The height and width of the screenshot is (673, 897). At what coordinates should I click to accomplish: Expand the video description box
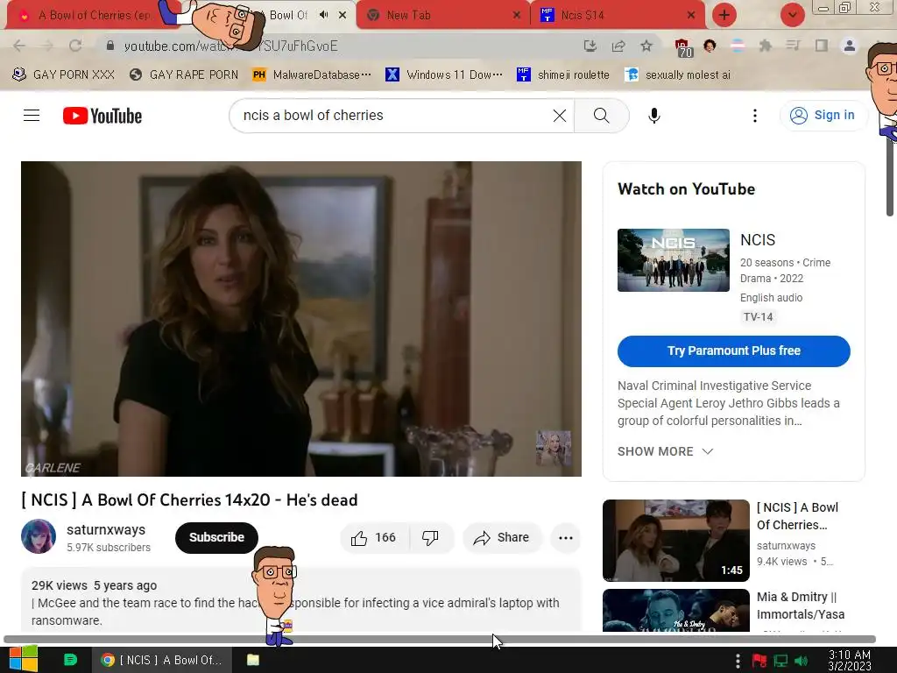tap(301, 599)
